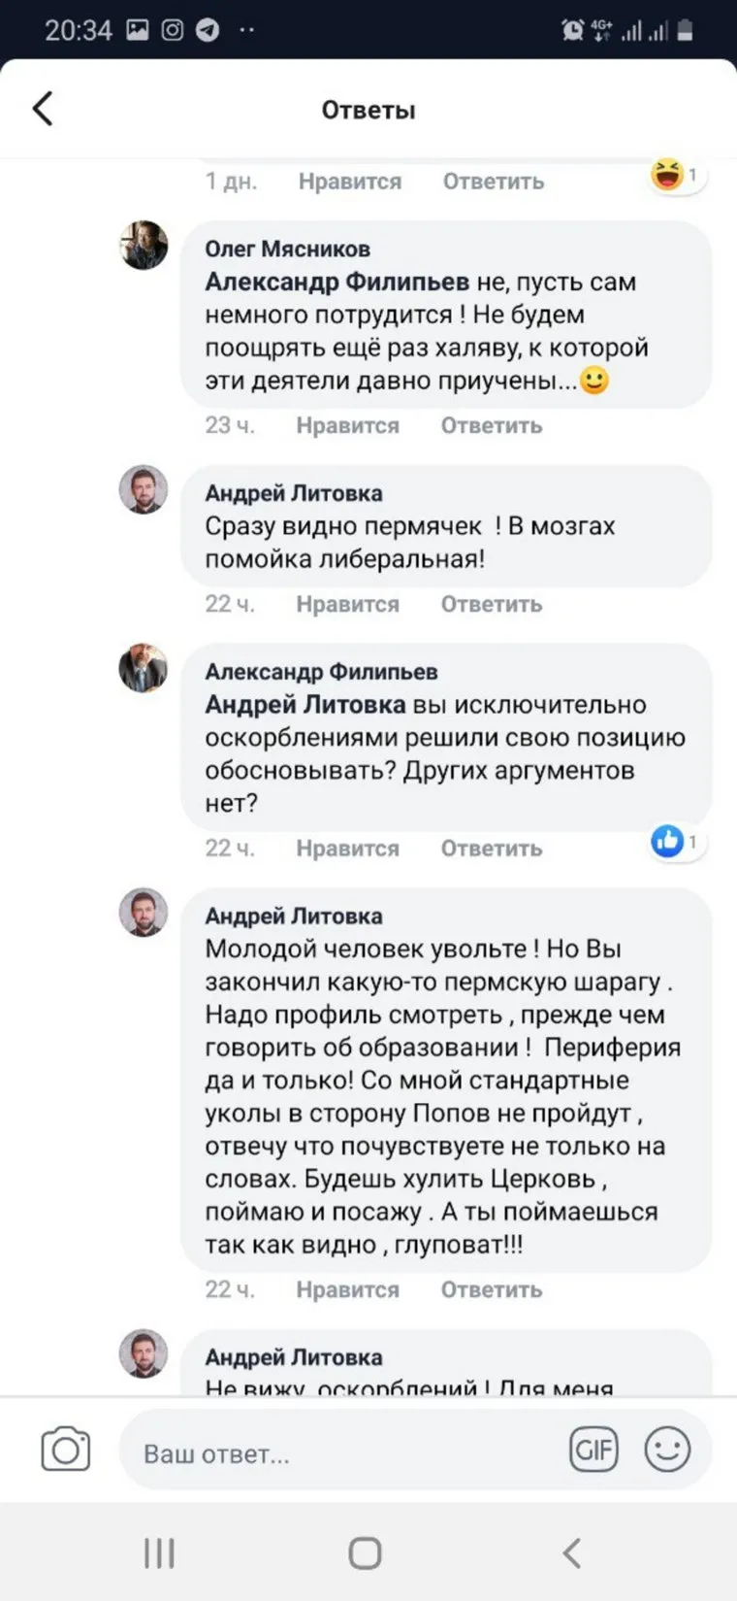Open mentioned Андрей Литовка profile link

point(304,705)
